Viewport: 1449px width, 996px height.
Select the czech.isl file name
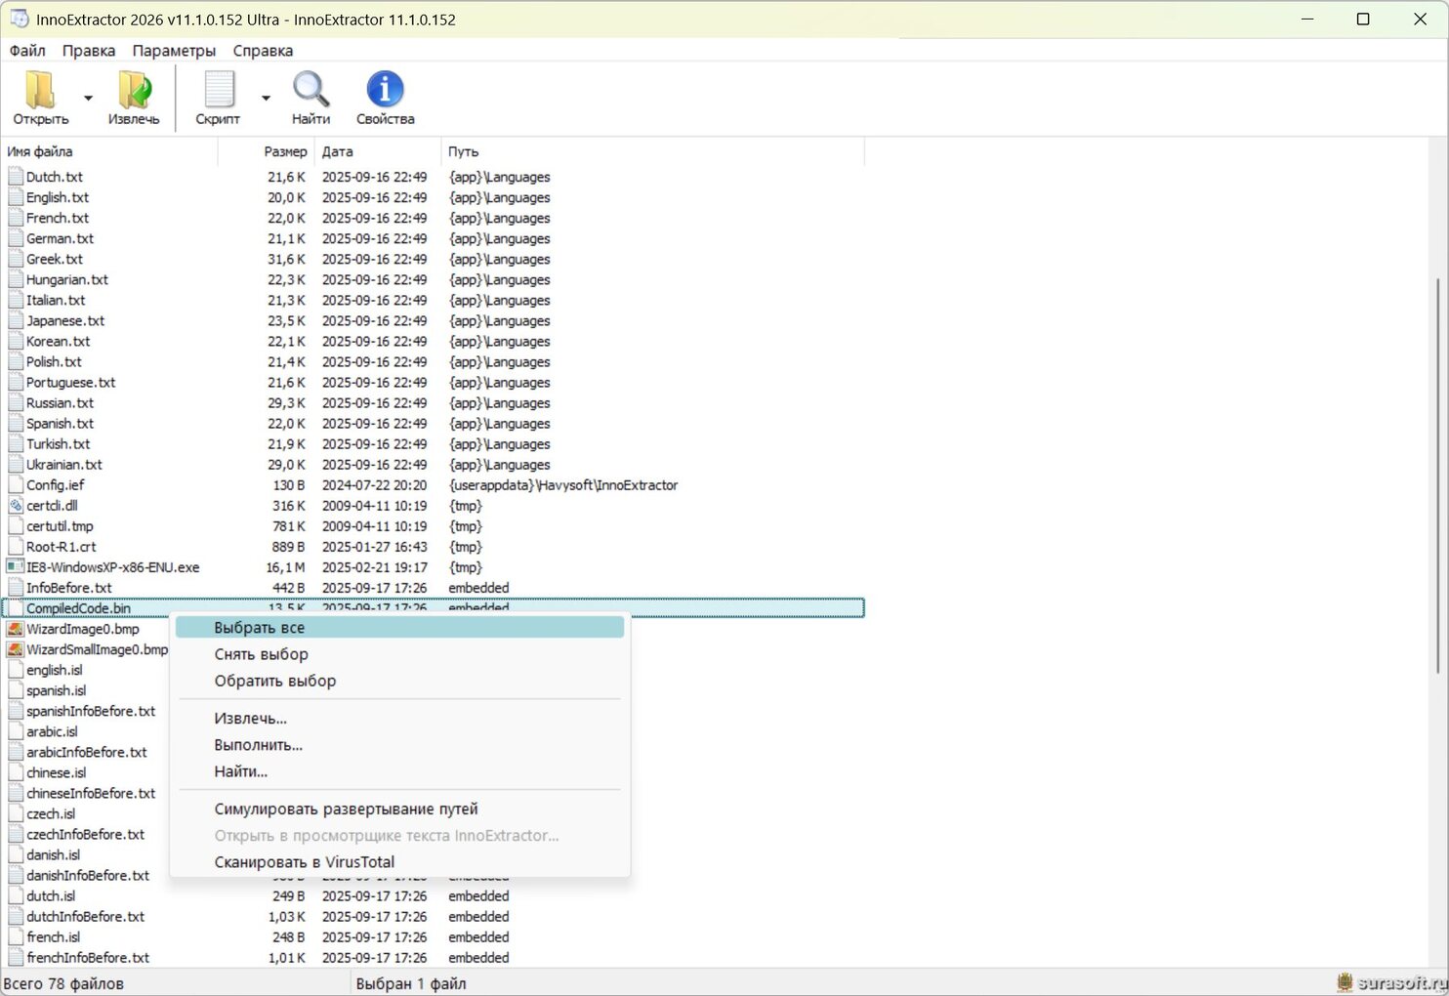pyautogui.click(x=51, y=813)
